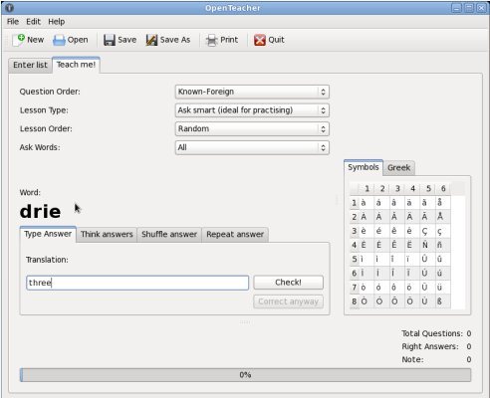Switch to Shuffle answer tab

click(x=169, y=235)
